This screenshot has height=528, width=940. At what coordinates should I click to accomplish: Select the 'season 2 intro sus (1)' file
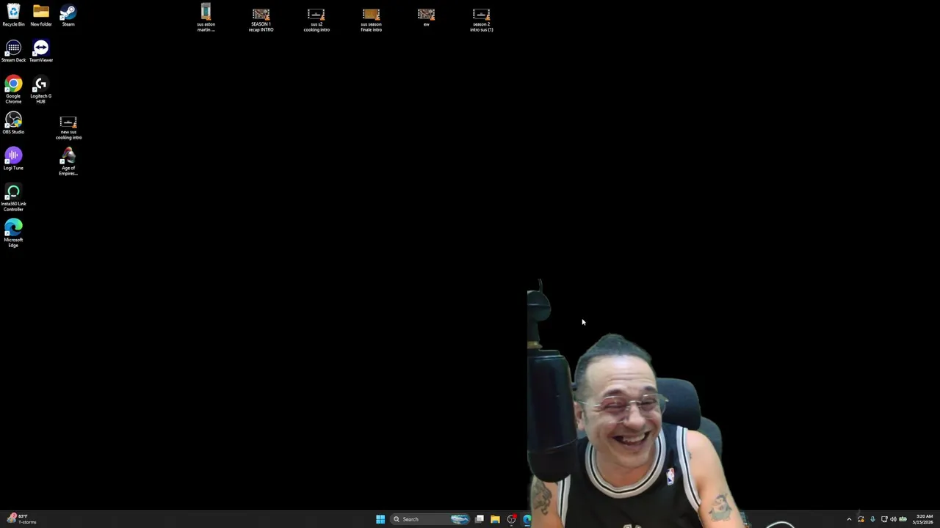pyautogui.click(x=481, y=20)
